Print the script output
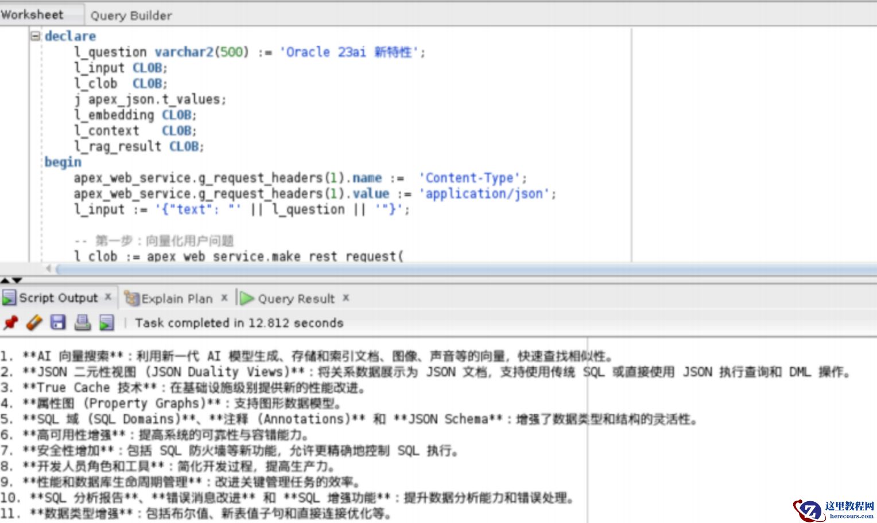This screenshot has width=877, height=523. click(x=82, y=322)
